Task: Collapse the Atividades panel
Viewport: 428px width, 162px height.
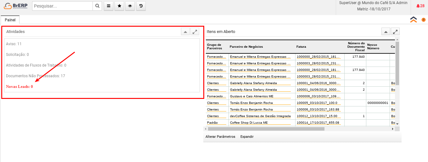Action: pos(185,32)
